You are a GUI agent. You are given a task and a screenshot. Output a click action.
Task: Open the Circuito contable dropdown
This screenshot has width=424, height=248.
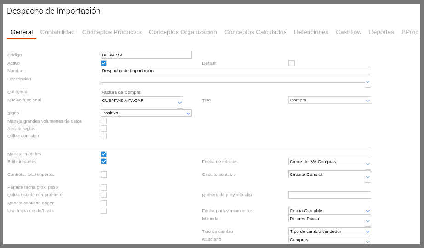pos(367,177)
